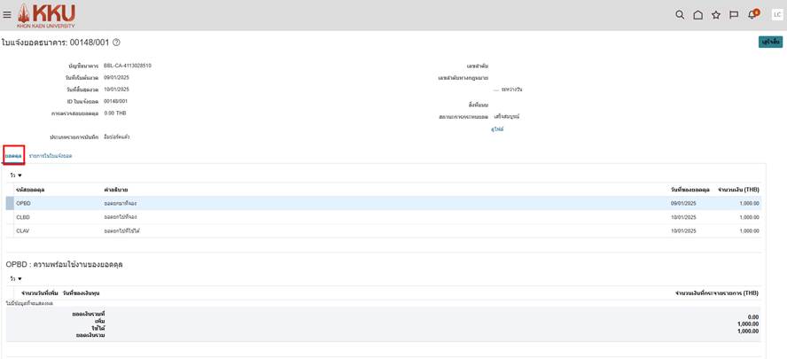Screen dimensions: 787x359
Task: Click the OPBD availability section heading
Action: pyautogui.click(x=64, y=265)
